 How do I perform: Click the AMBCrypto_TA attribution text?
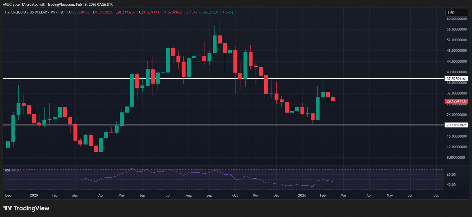pyautogui.click(x=14, y=4)
